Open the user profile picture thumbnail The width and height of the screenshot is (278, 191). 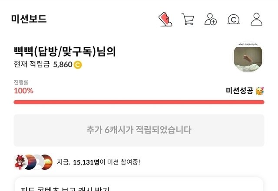[248, 57]
